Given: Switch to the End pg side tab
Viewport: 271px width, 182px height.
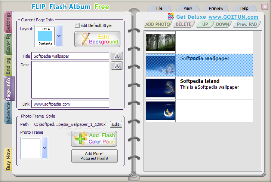Looking at the screenshot, I should [8, 66].
